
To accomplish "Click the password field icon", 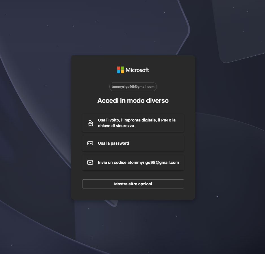I will click(x=90, y=143).
